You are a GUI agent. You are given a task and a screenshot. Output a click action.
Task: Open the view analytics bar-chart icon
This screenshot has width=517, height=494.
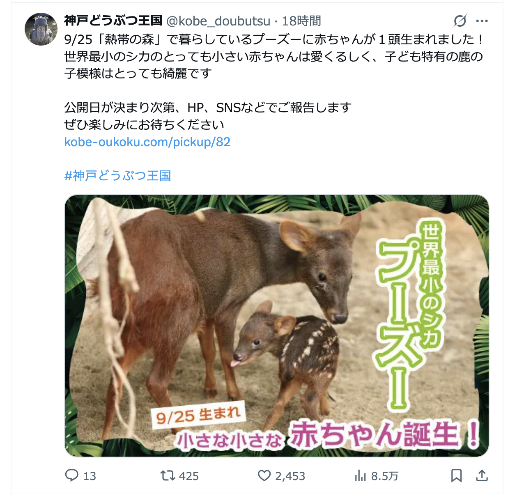[x=360, y=476]
